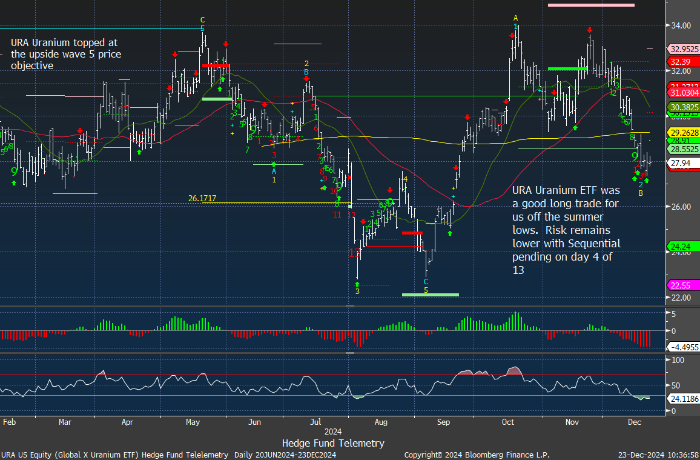The image size is (700, 460).
Task: Click the green up arrow below February's green 9
Action: pyautogui.click(x=14, y=182)
